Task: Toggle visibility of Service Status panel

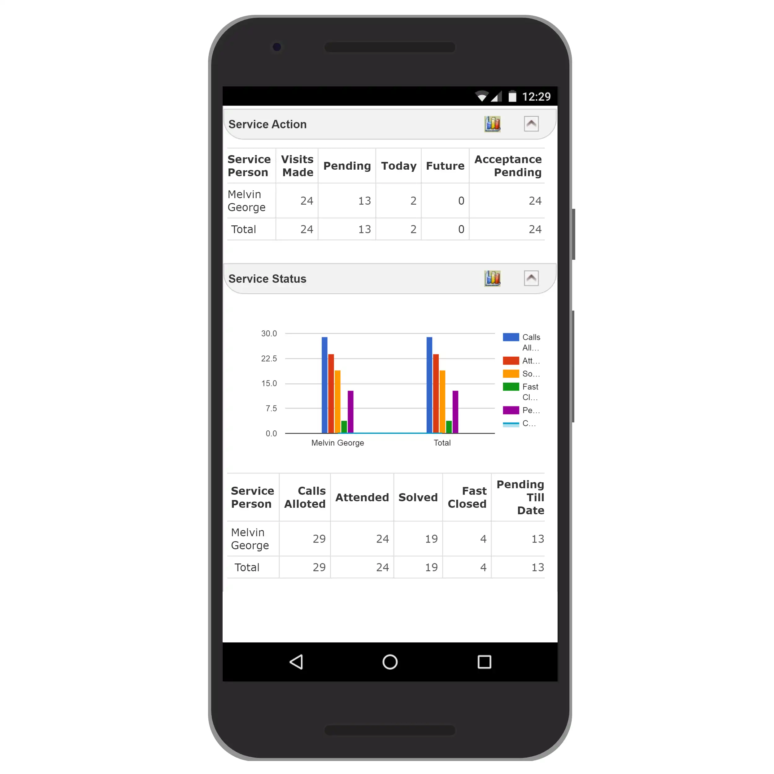Action: click(532, 278)
